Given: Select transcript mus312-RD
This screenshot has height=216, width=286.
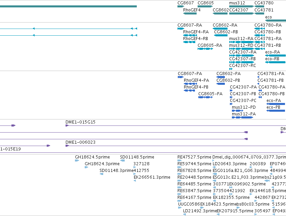Looking at the screenshot, I should (241, 45).
